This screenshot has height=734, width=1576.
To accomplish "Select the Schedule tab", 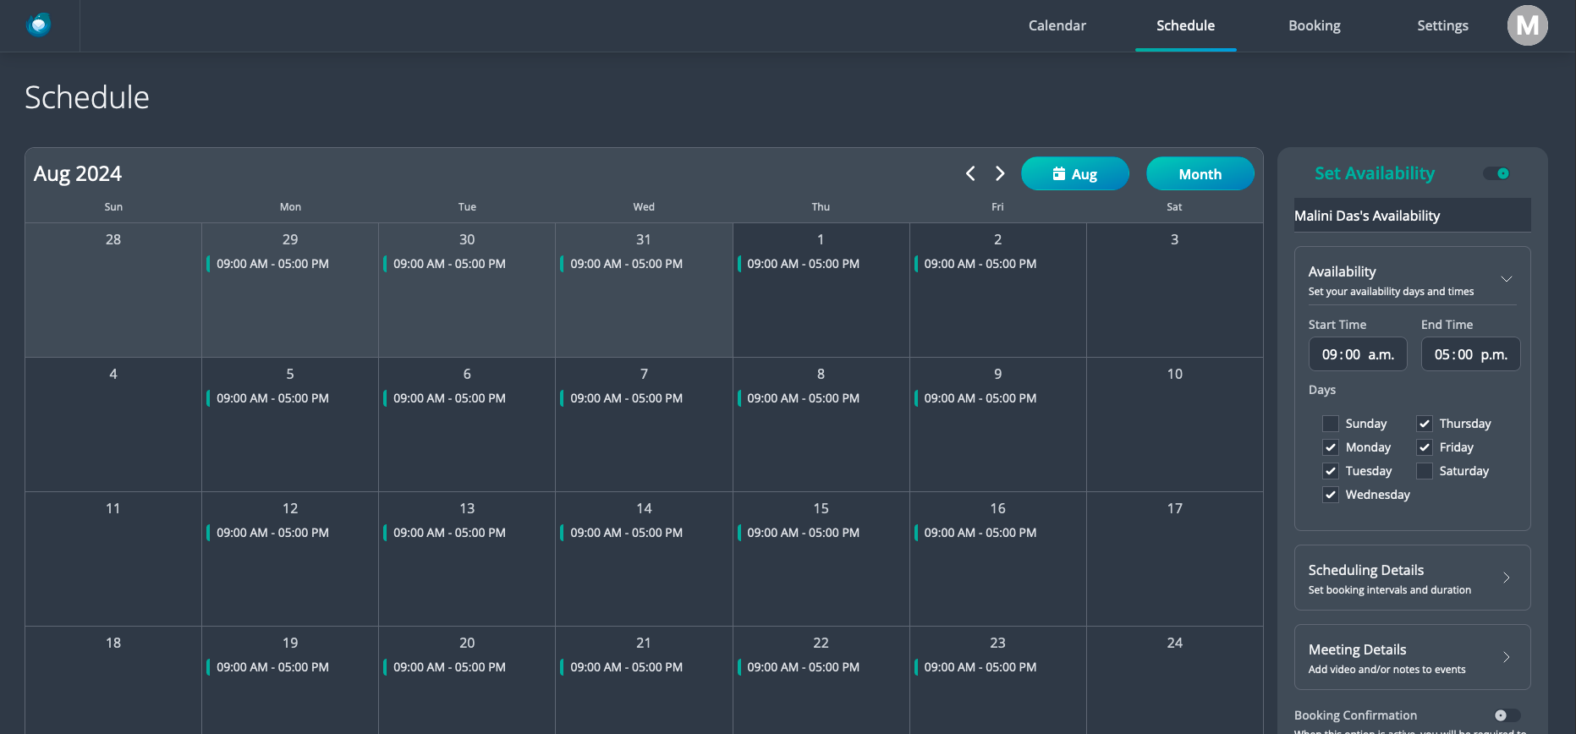I will pos(1185,25).
